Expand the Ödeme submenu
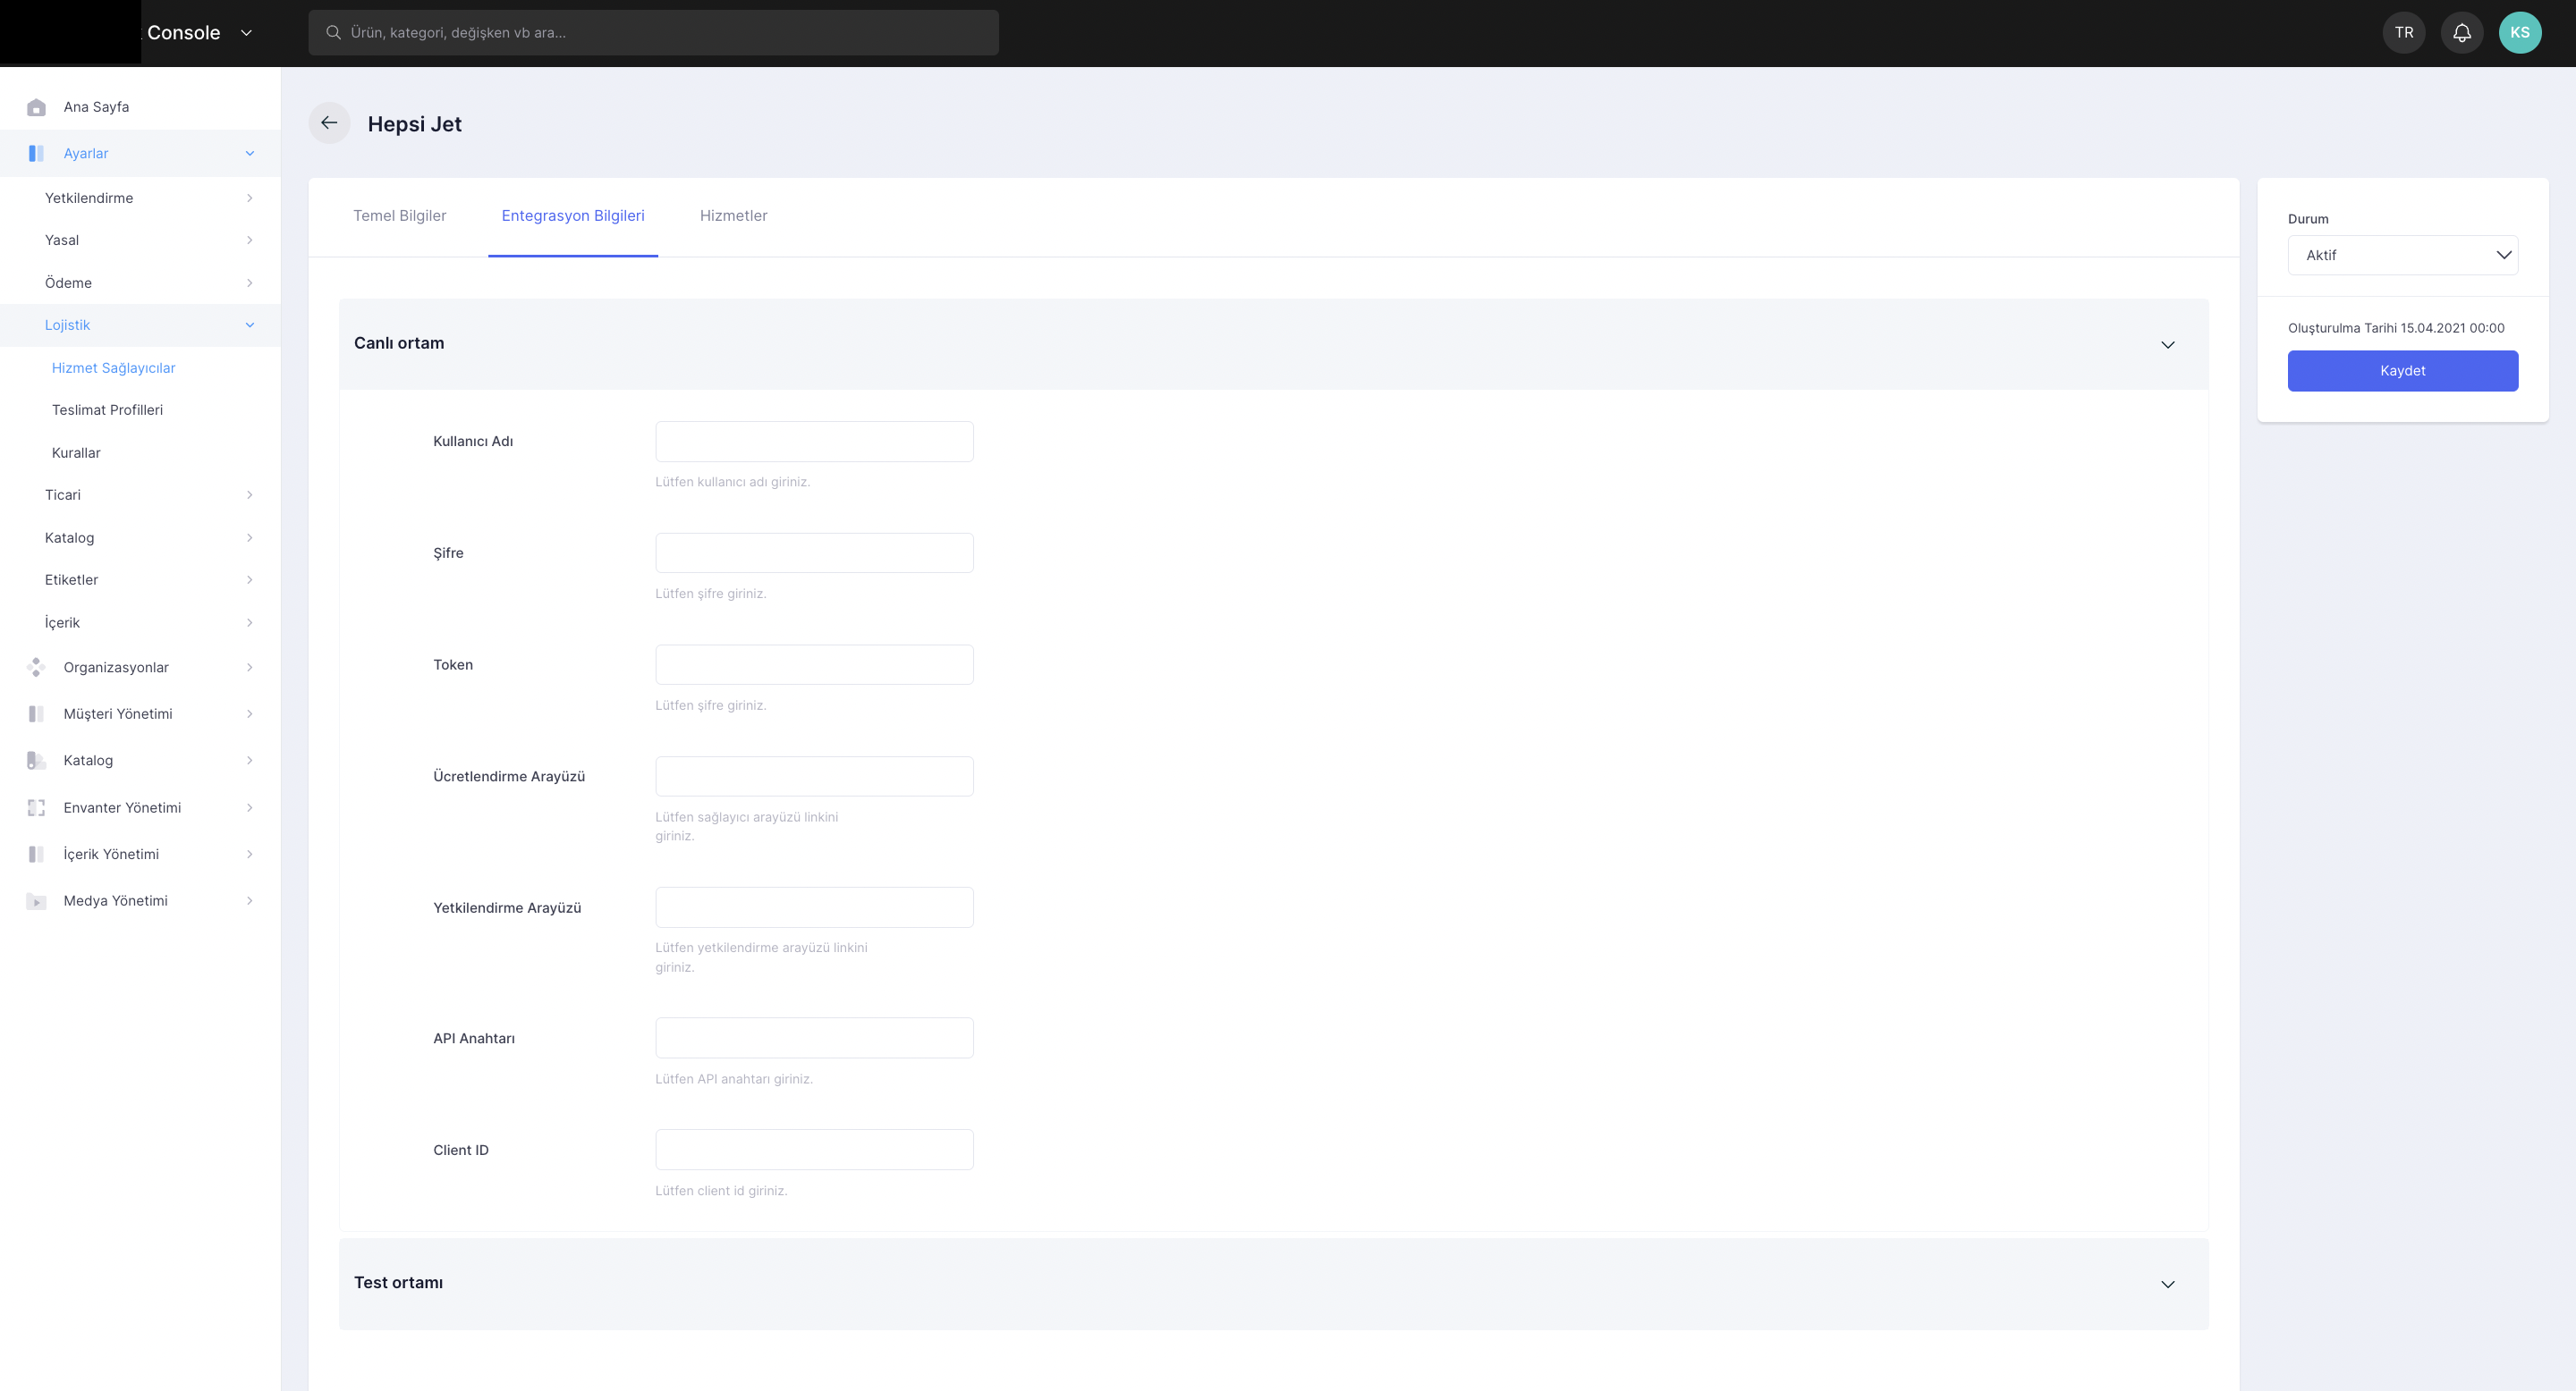Image resolution: width=2576 pixels, height=1391 pixels. pos(250,282)
